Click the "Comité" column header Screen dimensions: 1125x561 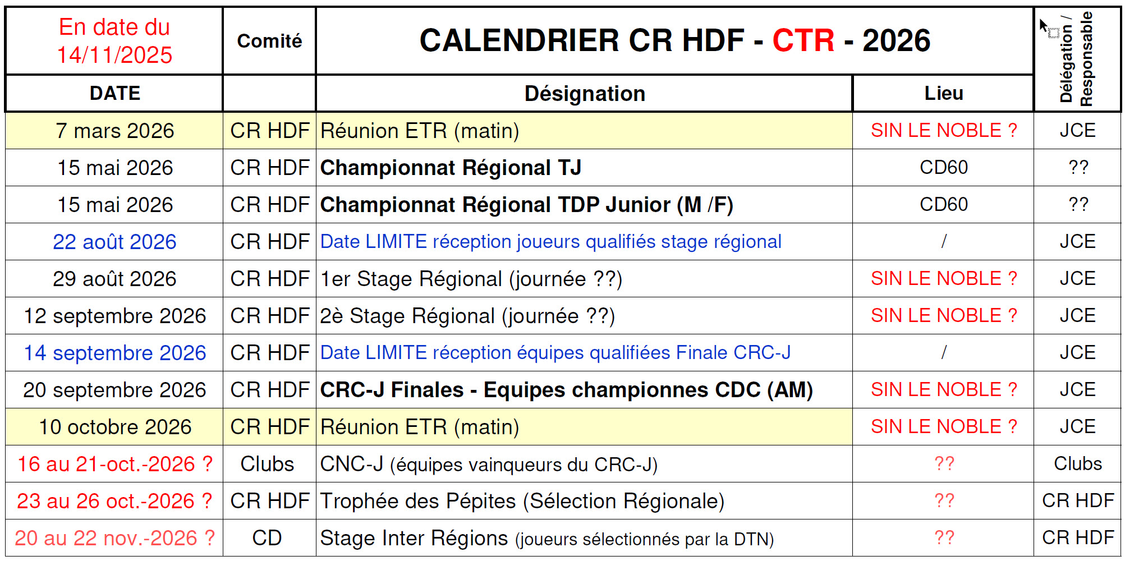pos(269,41)
